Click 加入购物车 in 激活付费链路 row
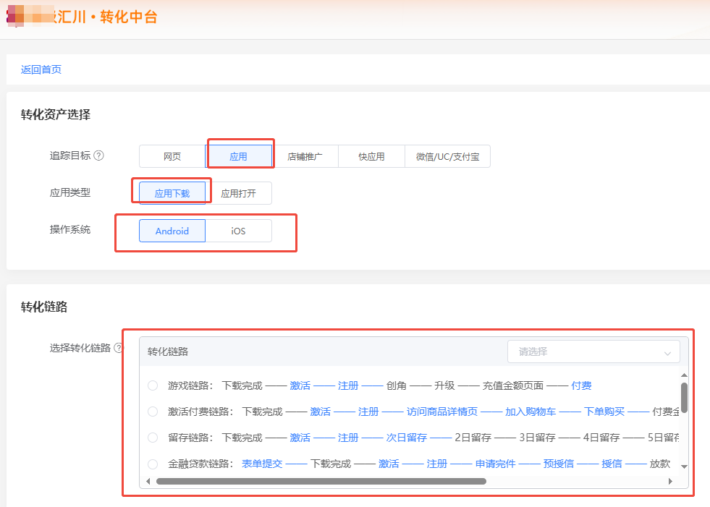The image size is (710, 507). pyautogui.click(x=531, y=412)
